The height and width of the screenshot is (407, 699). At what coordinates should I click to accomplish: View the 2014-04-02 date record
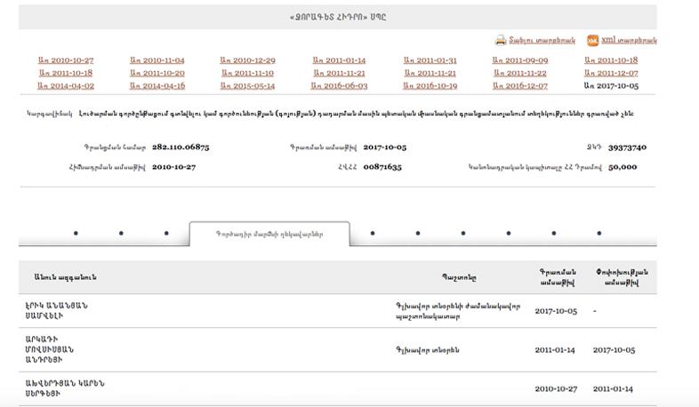click(x=66, y=86)
